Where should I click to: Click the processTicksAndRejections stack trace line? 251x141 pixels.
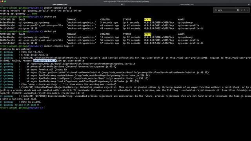(x=71, y=67)
